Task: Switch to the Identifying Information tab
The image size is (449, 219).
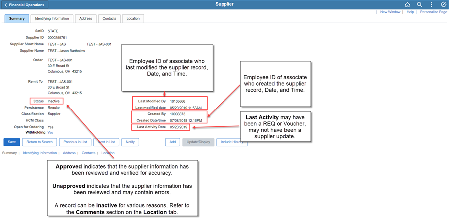Action: [52, 19]
